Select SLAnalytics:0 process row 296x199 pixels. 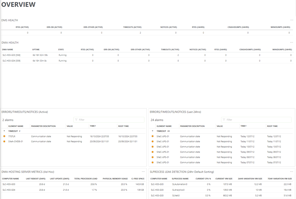coord(222,190)
